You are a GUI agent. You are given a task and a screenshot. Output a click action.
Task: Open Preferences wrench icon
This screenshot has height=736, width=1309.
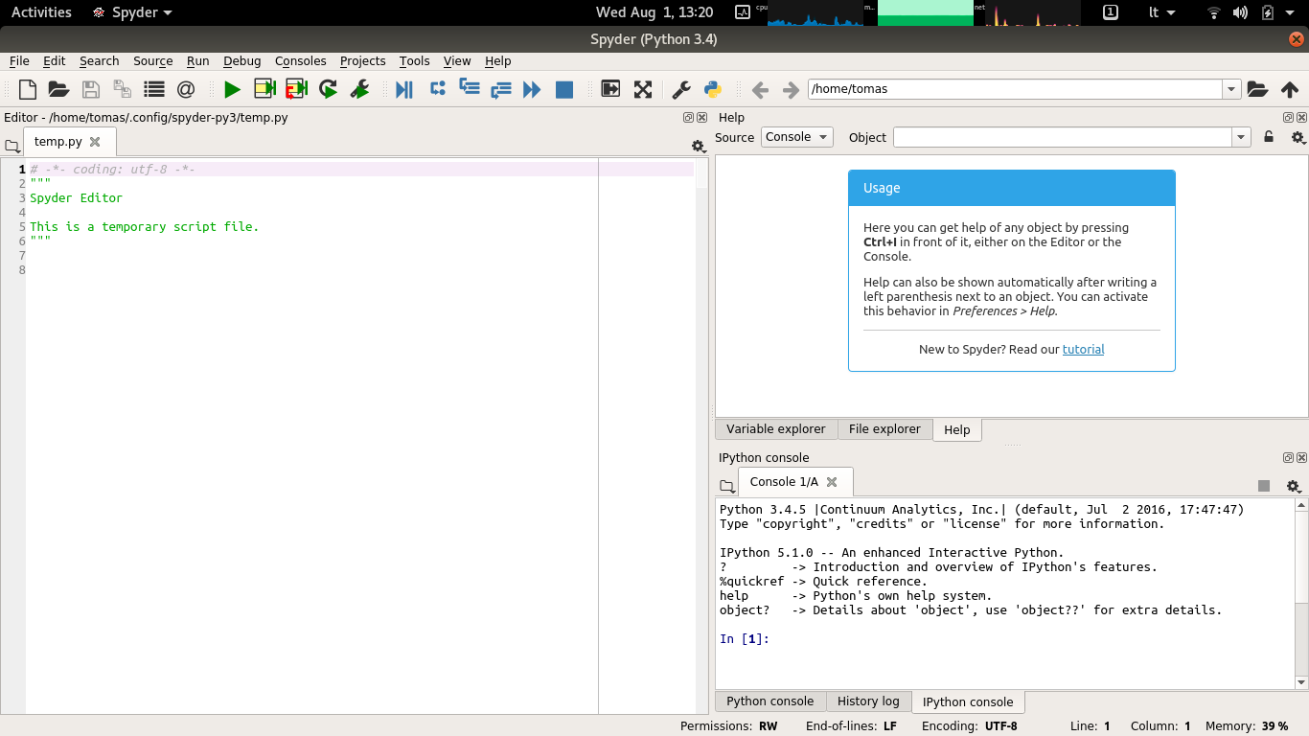[x=681, y=89]
